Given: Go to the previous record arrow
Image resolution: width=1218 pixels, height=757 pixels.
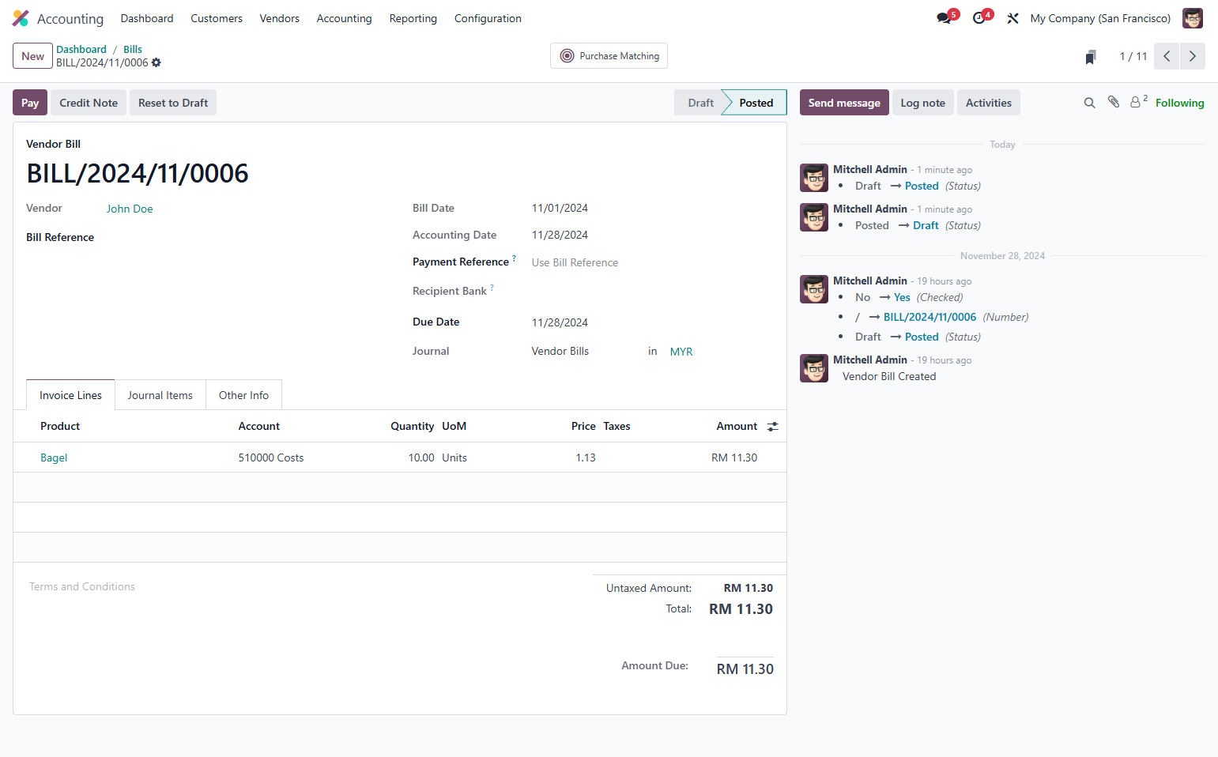Looking at the screenshot, I should click(1167, 56).
